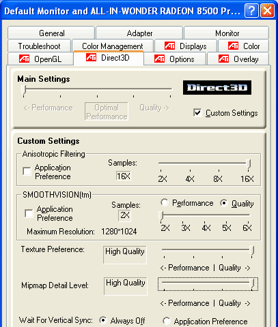Click the Direct3D logo image
The image size is (278, 327).
(217, 87)
